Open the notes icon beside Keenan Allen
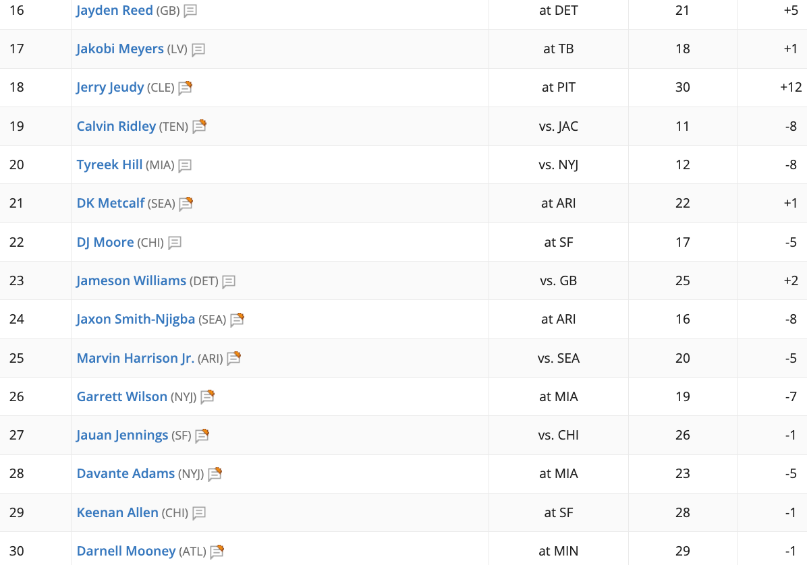The width and height of the screenshot is (807, 565). pos(198,512)
